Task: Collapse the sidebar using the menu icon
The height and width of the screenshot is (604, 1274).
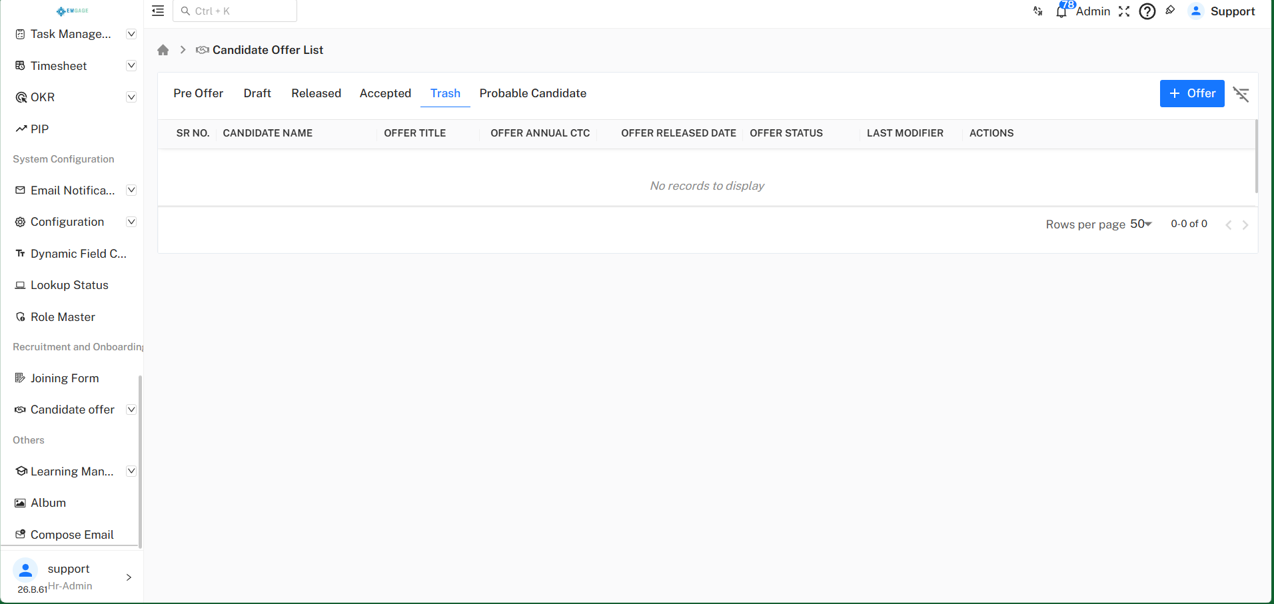Action: [x=158, y=11]
